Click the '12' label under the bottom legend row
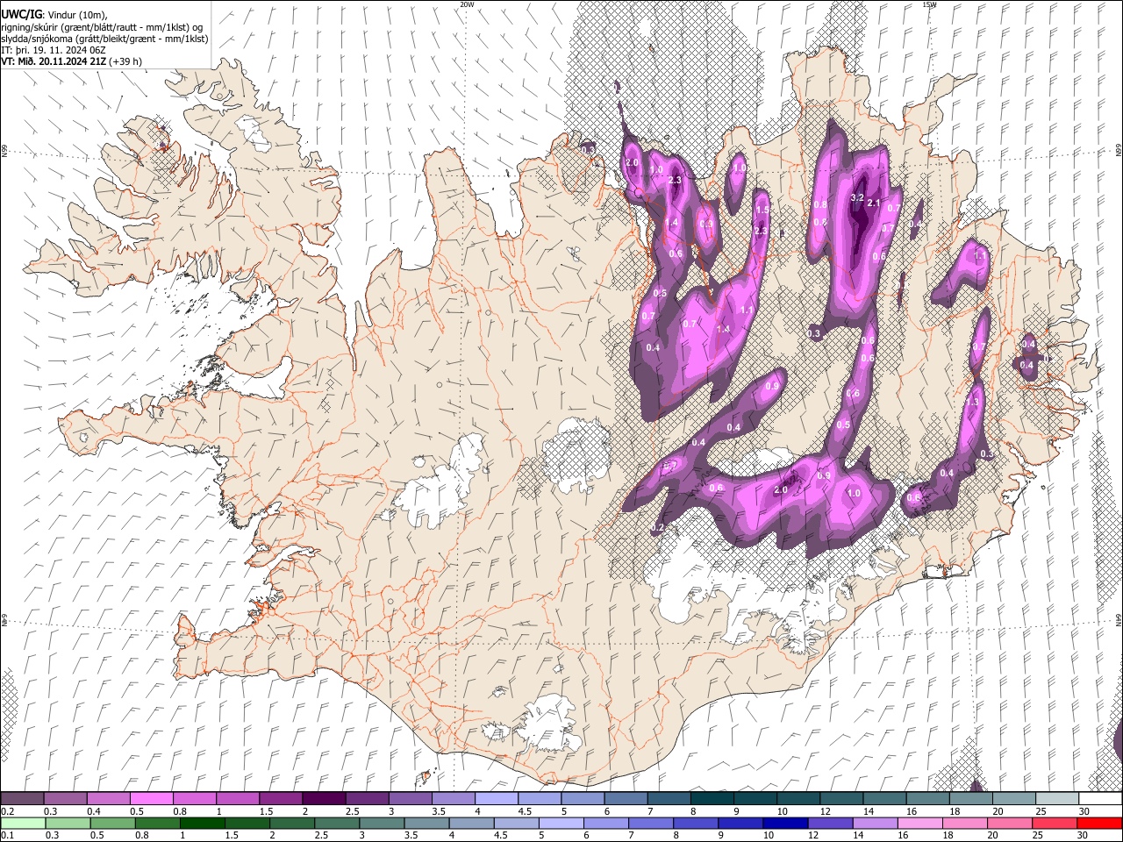1123x842 pixels. 814,836
